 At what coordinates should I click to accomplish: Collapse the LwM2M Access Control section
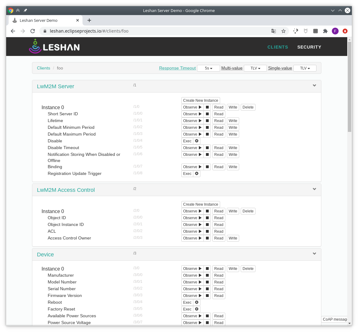click(x=314, y=189)
